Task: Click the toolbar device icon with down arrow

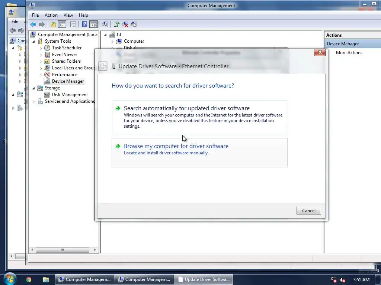Action: [134, 24]
